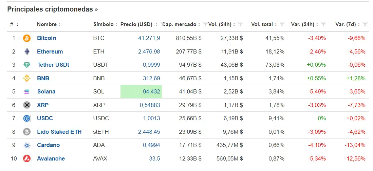Click Bitcoin price 41.271,9
373x171 pixels.
pos(149,38)
